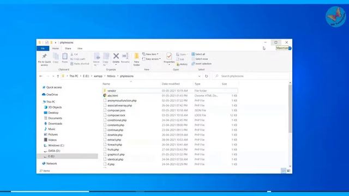Click the Delete ribbon icon
This screenshot has height=196, width=349.
point(116,56)
